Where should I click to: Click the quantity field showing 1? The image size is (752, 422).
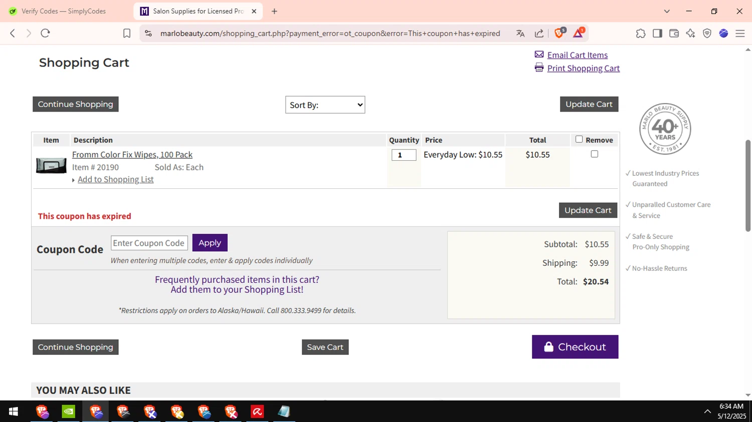(404, 155)
